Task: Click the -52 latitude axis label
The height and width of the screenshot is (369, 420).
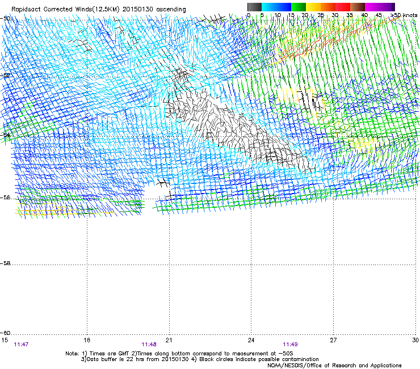Action: 5,76
